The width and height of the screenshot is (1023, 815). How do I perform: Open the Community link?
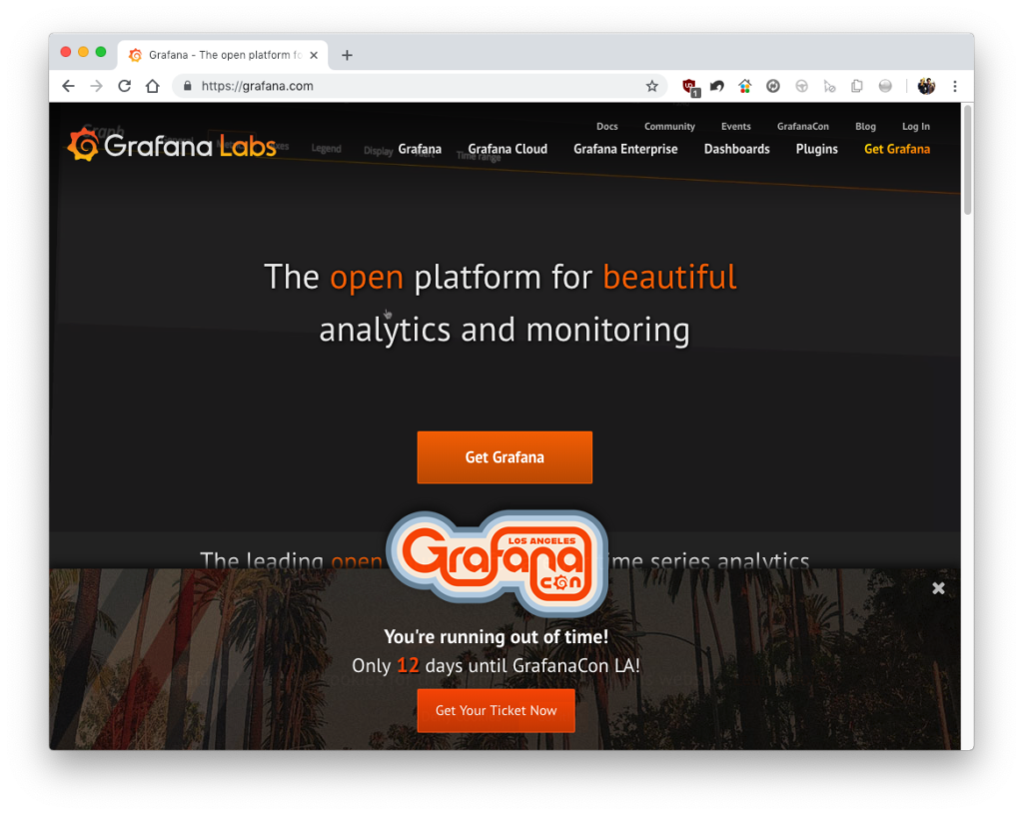[x=669, y=127]
